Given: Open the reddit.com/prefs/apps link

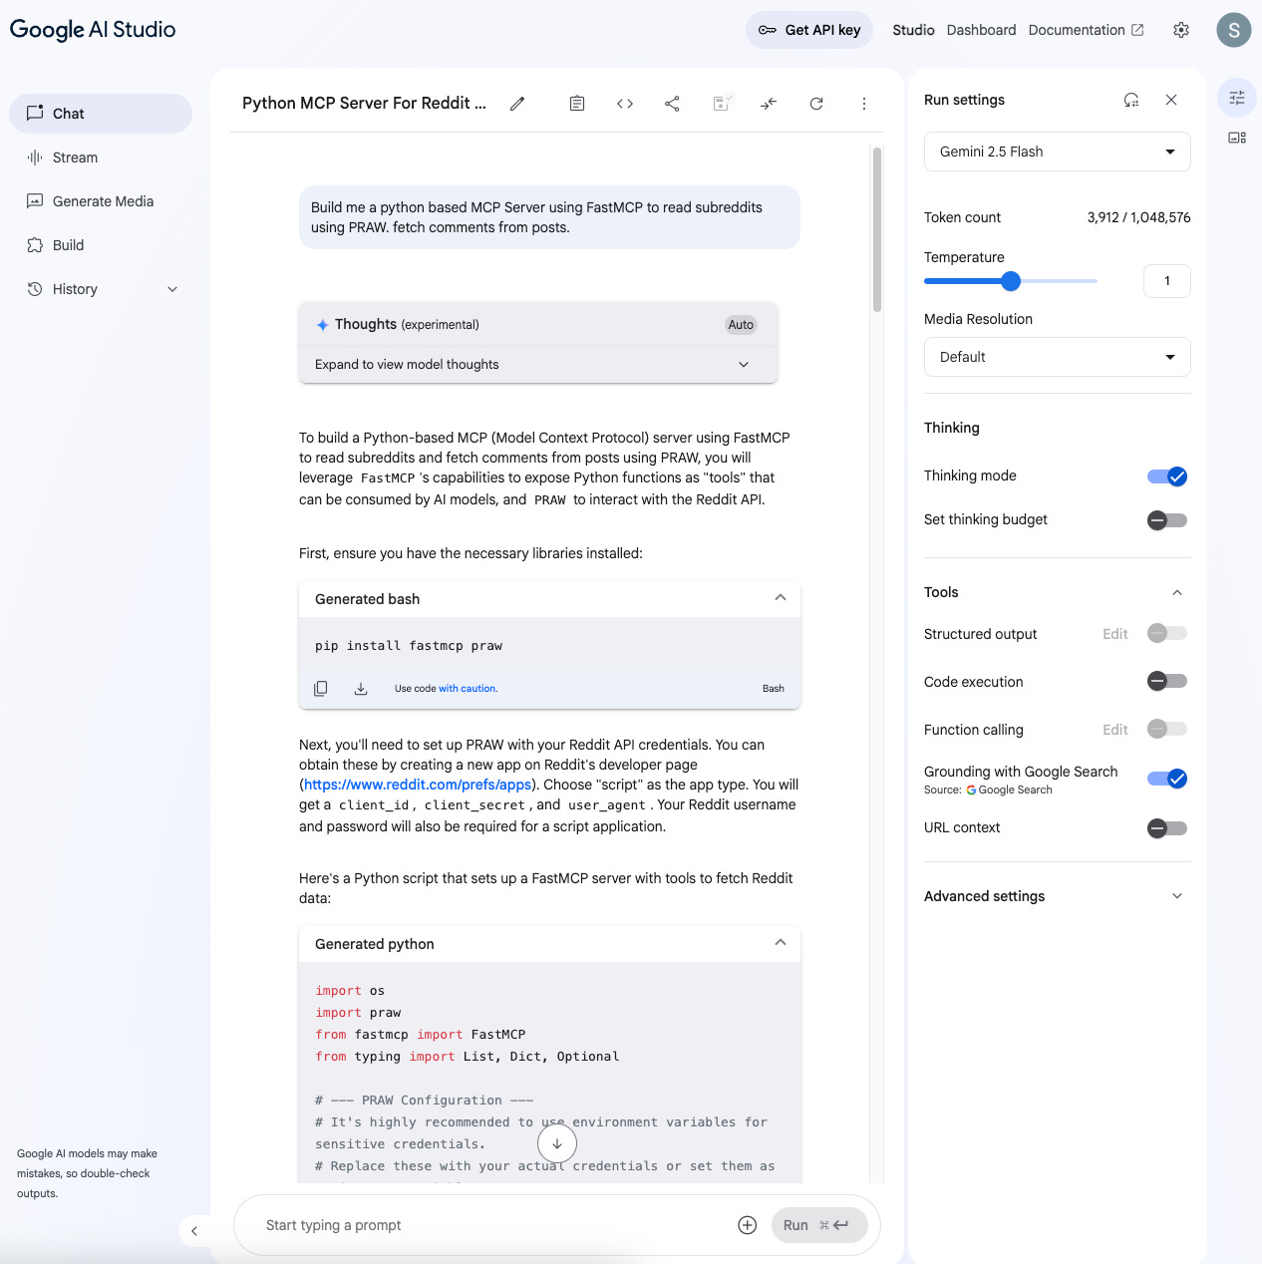Looking at the screenshot, I should (x=418, y=785).
